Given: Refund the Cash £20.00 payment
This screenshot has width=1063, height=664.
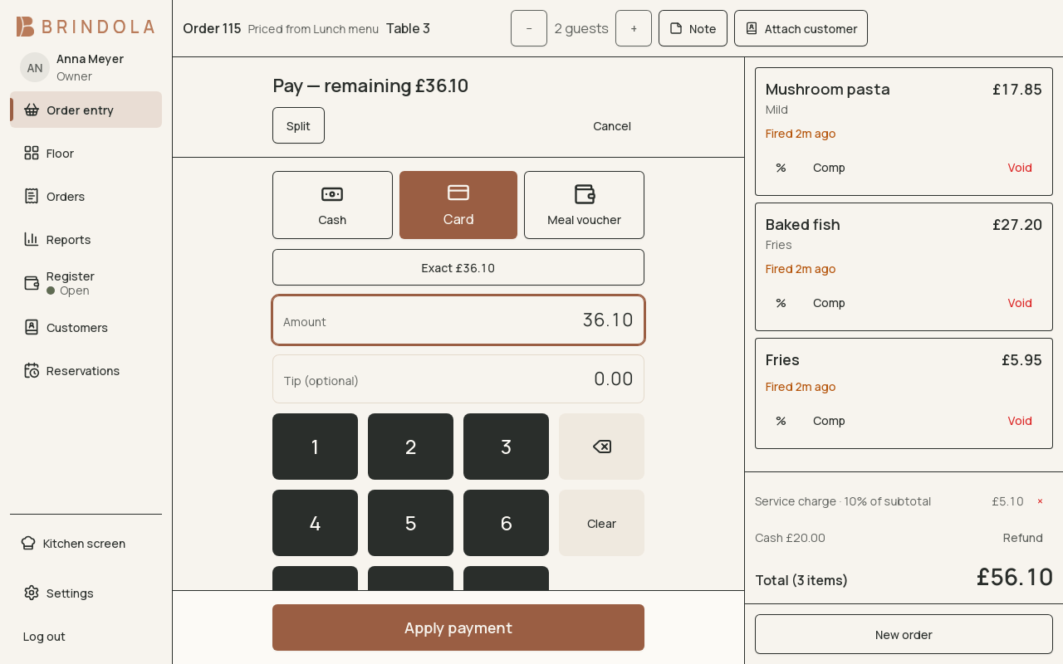Looking at the screenshot, I should (x=1022, y=538).
